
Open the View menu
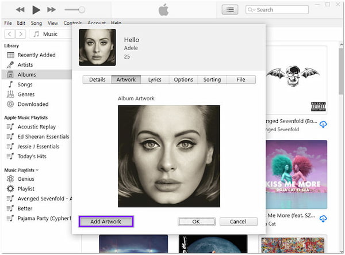[x=53, y=23]
